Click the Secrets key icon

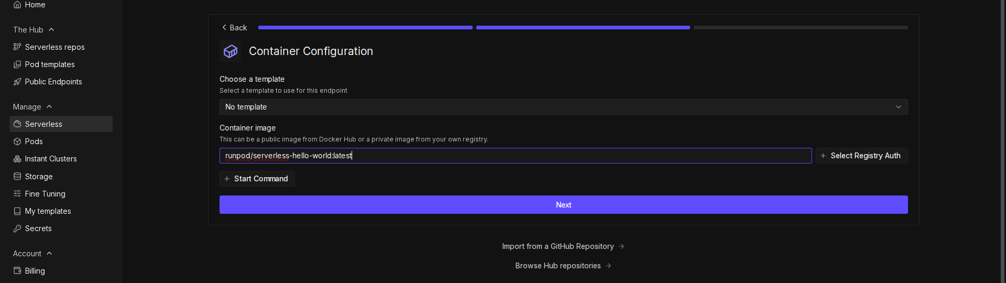coord(17,228)
